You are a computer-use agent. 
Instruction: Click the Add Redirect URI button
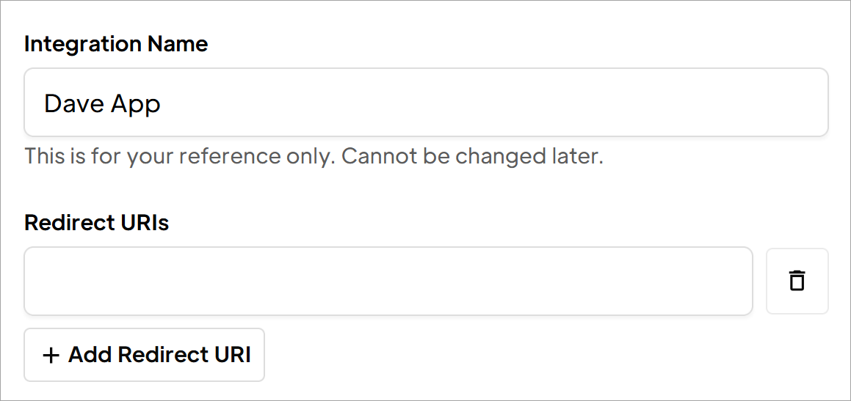(x=145, y=355)
